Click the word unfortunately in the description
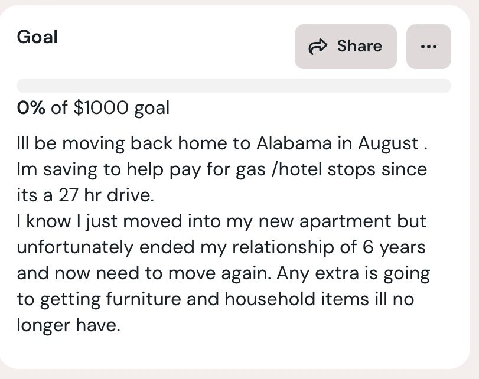479x379 pixels. coord(75,248)
